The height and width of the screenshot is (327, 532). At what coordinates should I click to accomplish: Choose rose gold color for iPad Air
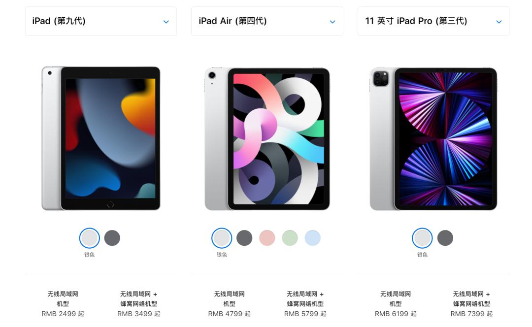(267, 238)
